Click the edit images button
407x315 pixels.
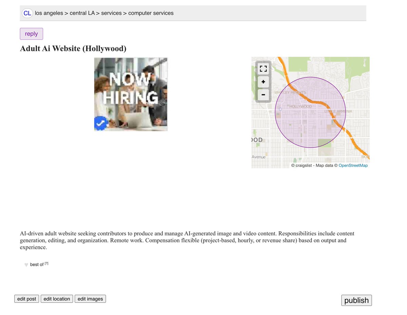point(90,299)
